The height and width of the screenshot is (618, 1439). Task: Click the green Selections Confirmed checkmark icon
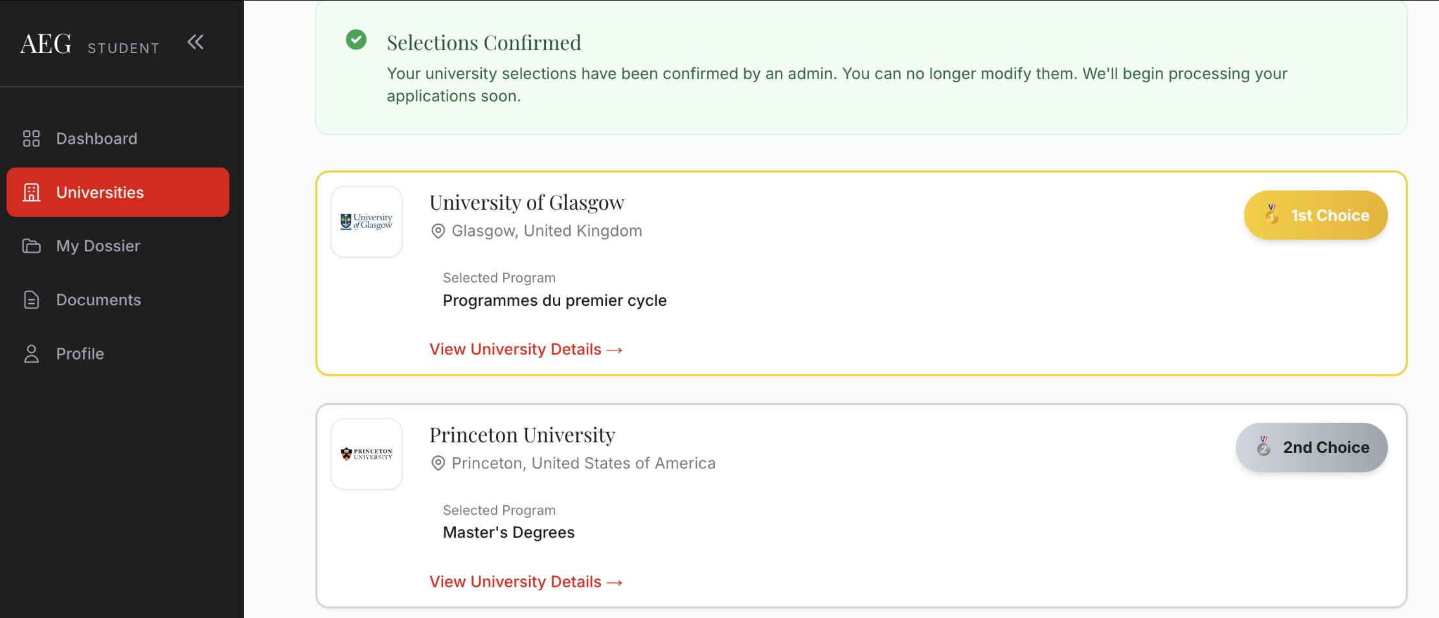(x=356, y=40)
